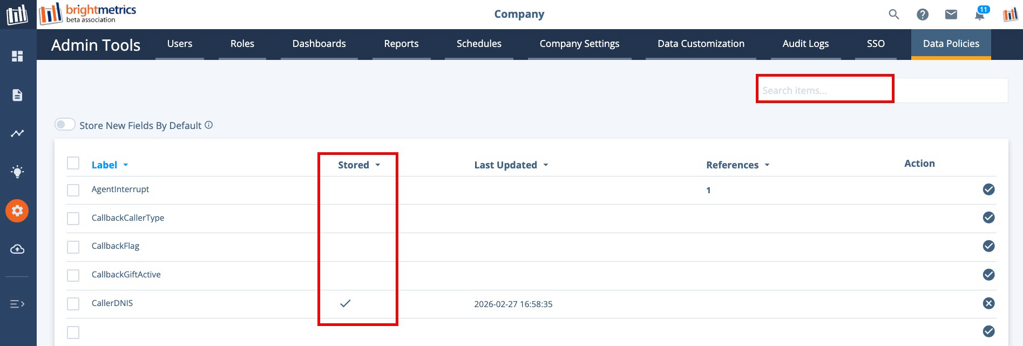
Task: Open the orange gear admin sidebar icon
Action: click(x=17, y=211)
